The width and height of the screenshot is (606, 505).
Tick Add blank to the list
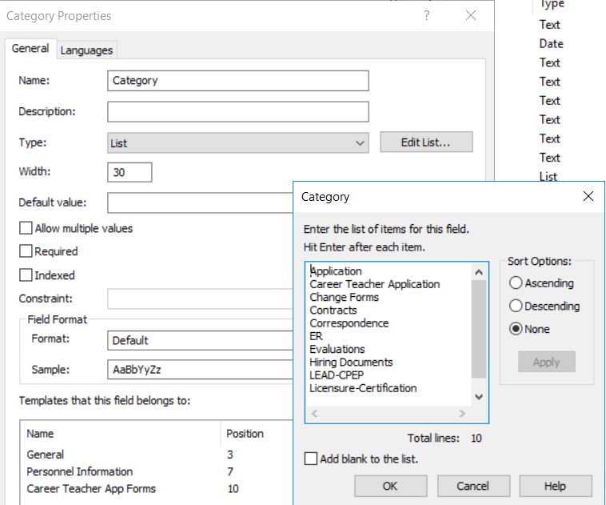point(311,459)
